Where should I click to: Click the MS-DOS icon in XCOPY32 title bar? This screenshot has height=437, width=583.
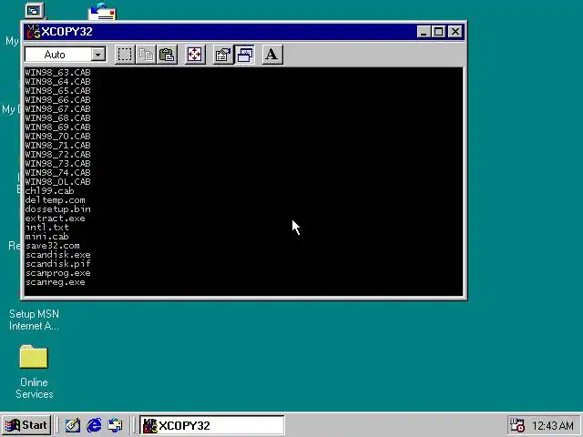pyautogui.click(x=34, y=32)
